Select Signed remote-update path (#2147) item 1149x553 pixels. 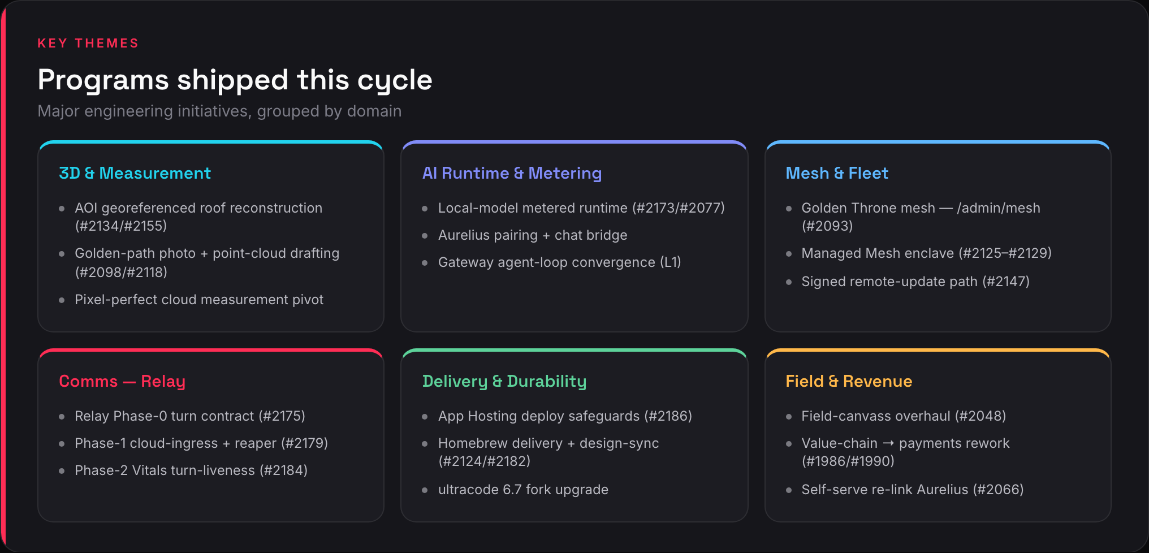915,282
